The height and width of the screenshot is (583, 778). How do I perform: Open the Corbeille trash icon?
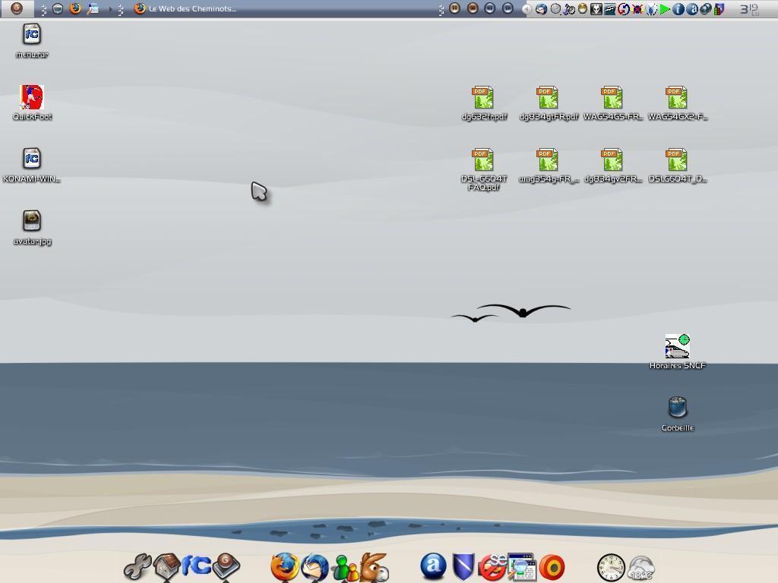677,408
